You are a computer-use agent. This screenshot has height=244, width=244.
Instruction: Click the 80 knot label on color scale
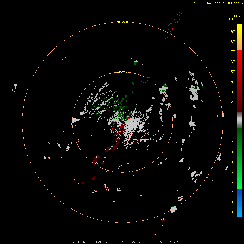(x=233, y=42)
